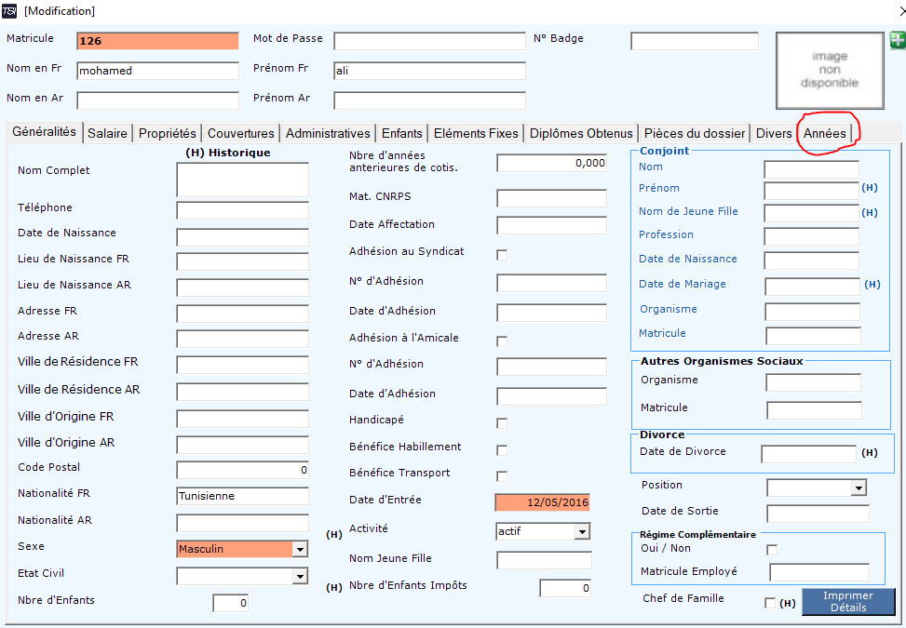This screenshot has height=628, width=906.
Task: Check the Bénéfice Transport checkbox
Action: pos(502,476)
